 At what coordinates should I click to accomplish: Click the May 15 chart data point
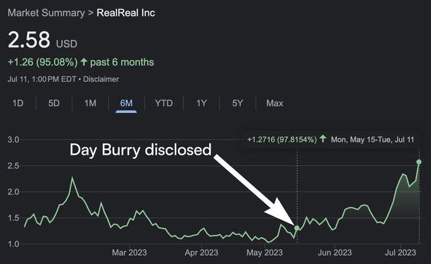(x=297, y=228)
